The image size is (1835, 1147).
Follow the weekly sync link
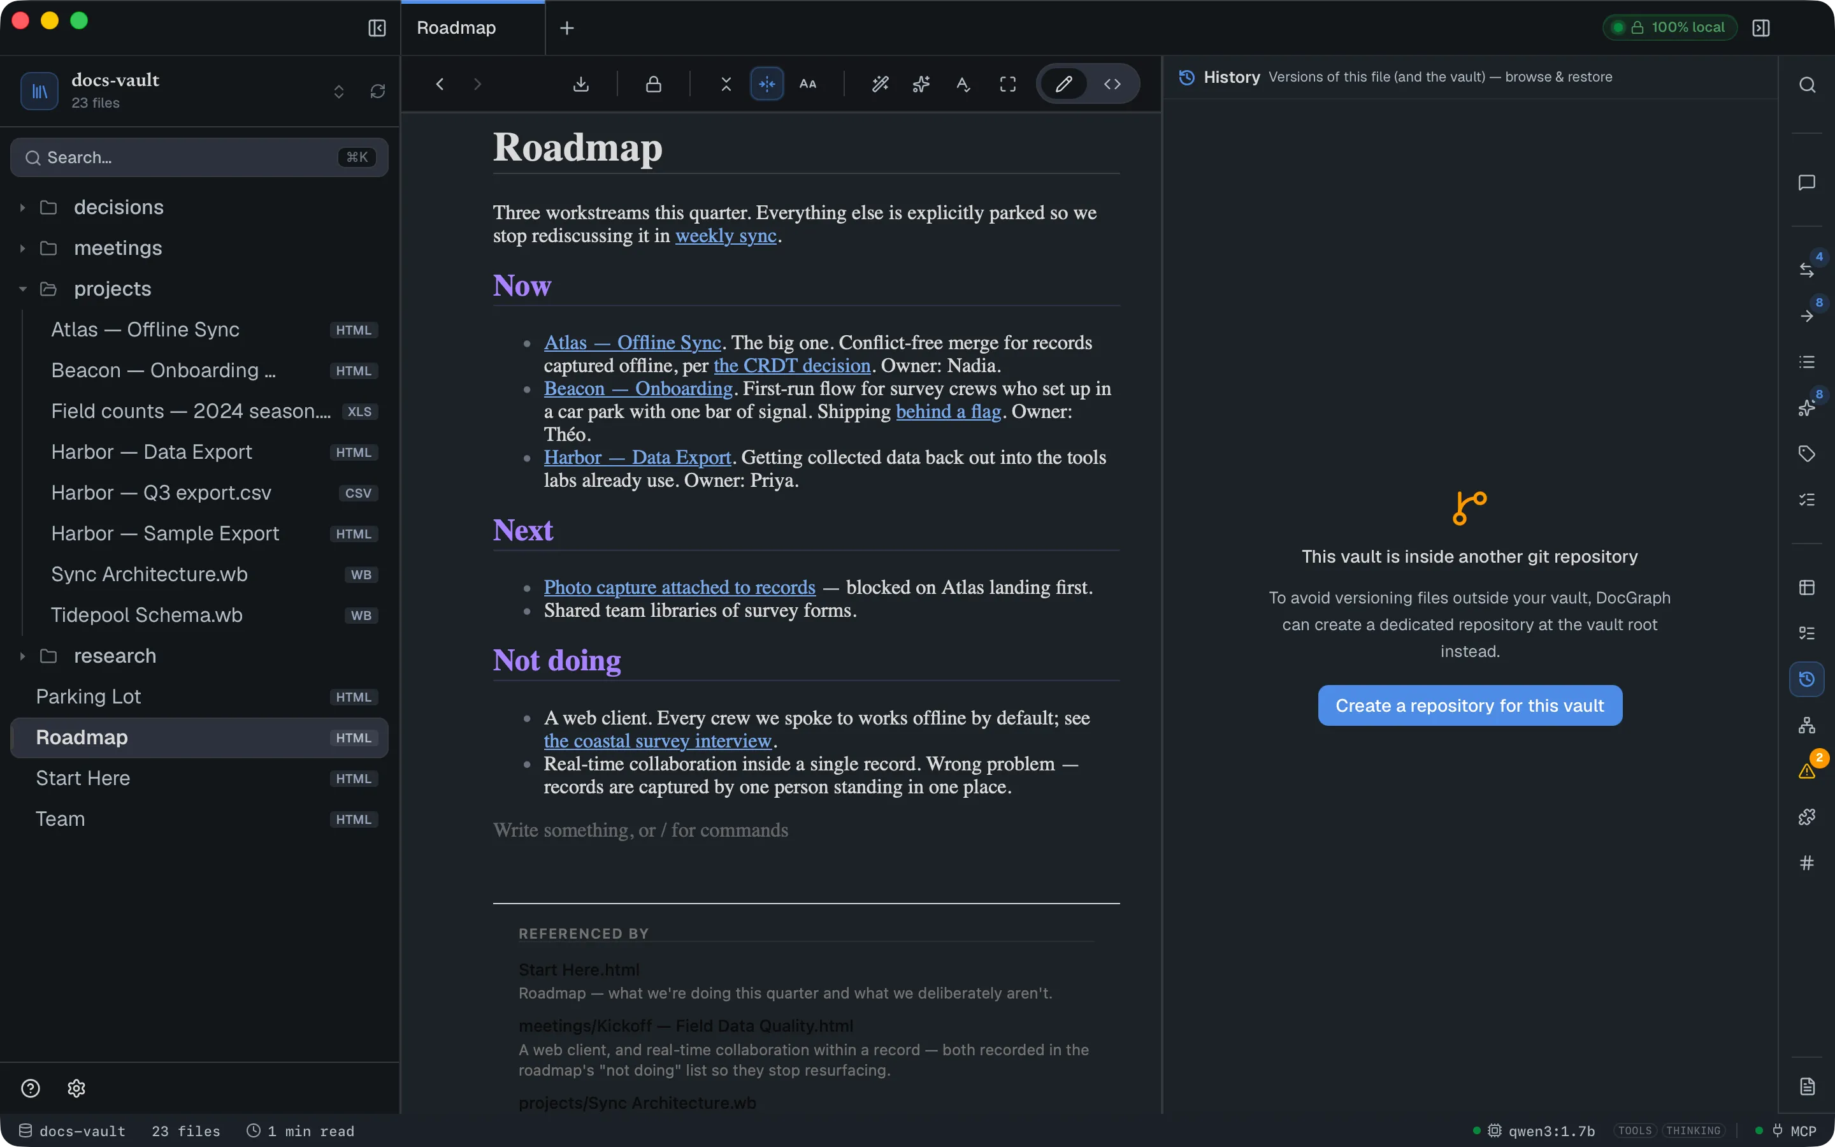point(726,236)
